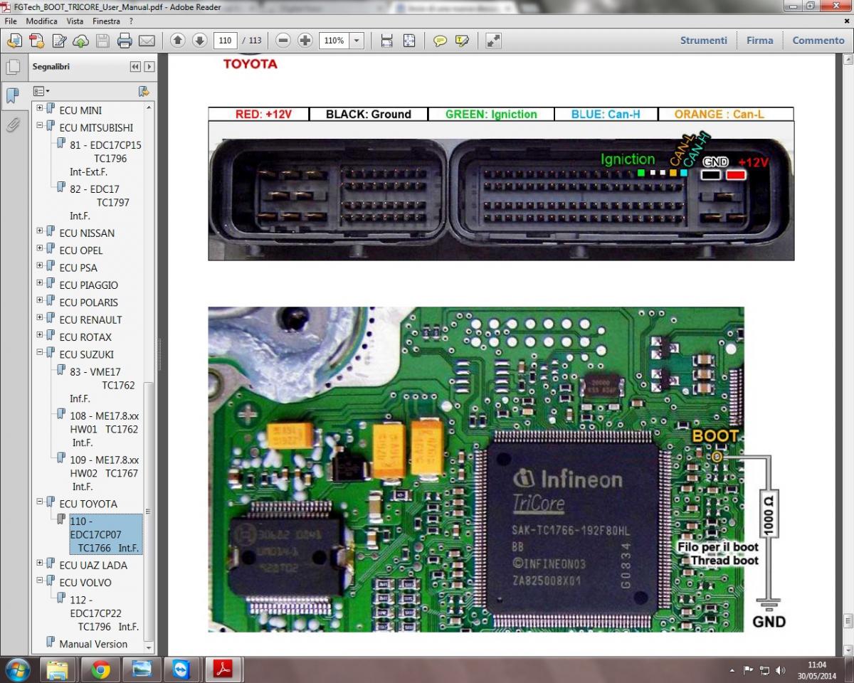Open the Strumenti pane
Image resolution: width=854 pixels, height=683 pixels.
tap(703, 41)
